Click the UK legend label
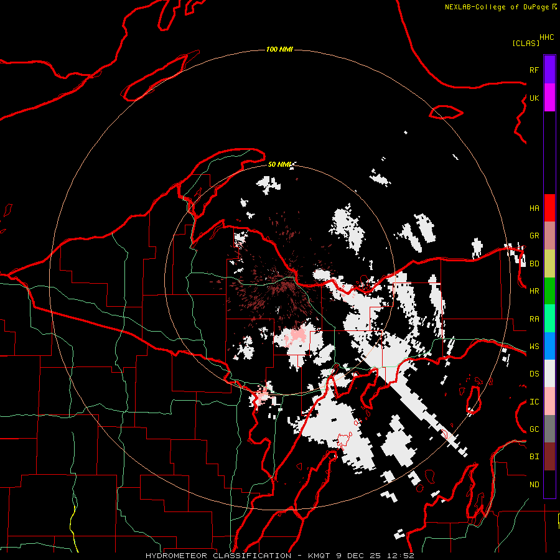 click(x=534, y=98)
